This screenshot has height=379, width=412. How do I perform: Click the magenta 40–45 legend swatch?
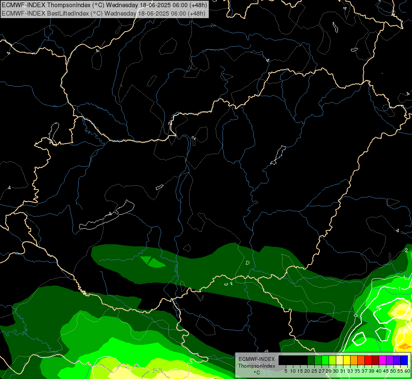click(x=383, y=360)
